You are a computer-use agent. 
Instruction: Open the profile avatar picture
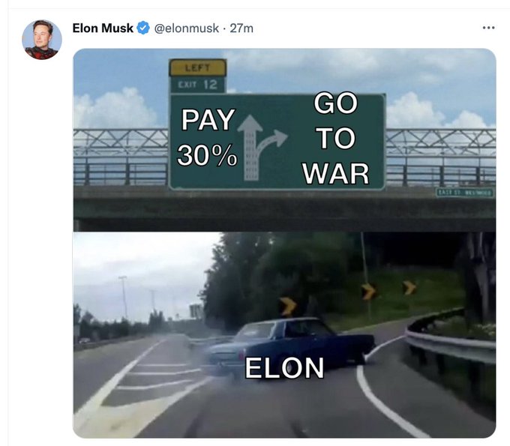point(42,40)
